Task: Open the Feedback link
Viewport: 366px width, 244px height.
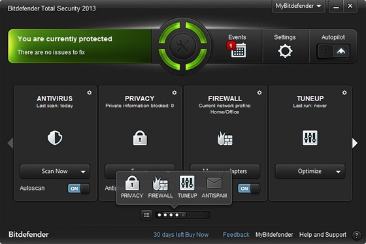Action: [x=236, y=235]
